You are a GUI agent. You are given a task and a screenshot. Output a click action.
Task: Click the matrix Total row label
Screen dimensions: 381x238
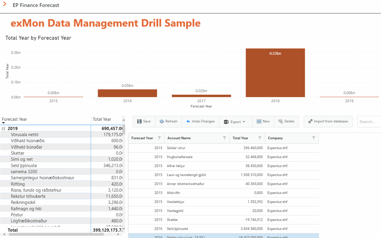pos(13,230)
